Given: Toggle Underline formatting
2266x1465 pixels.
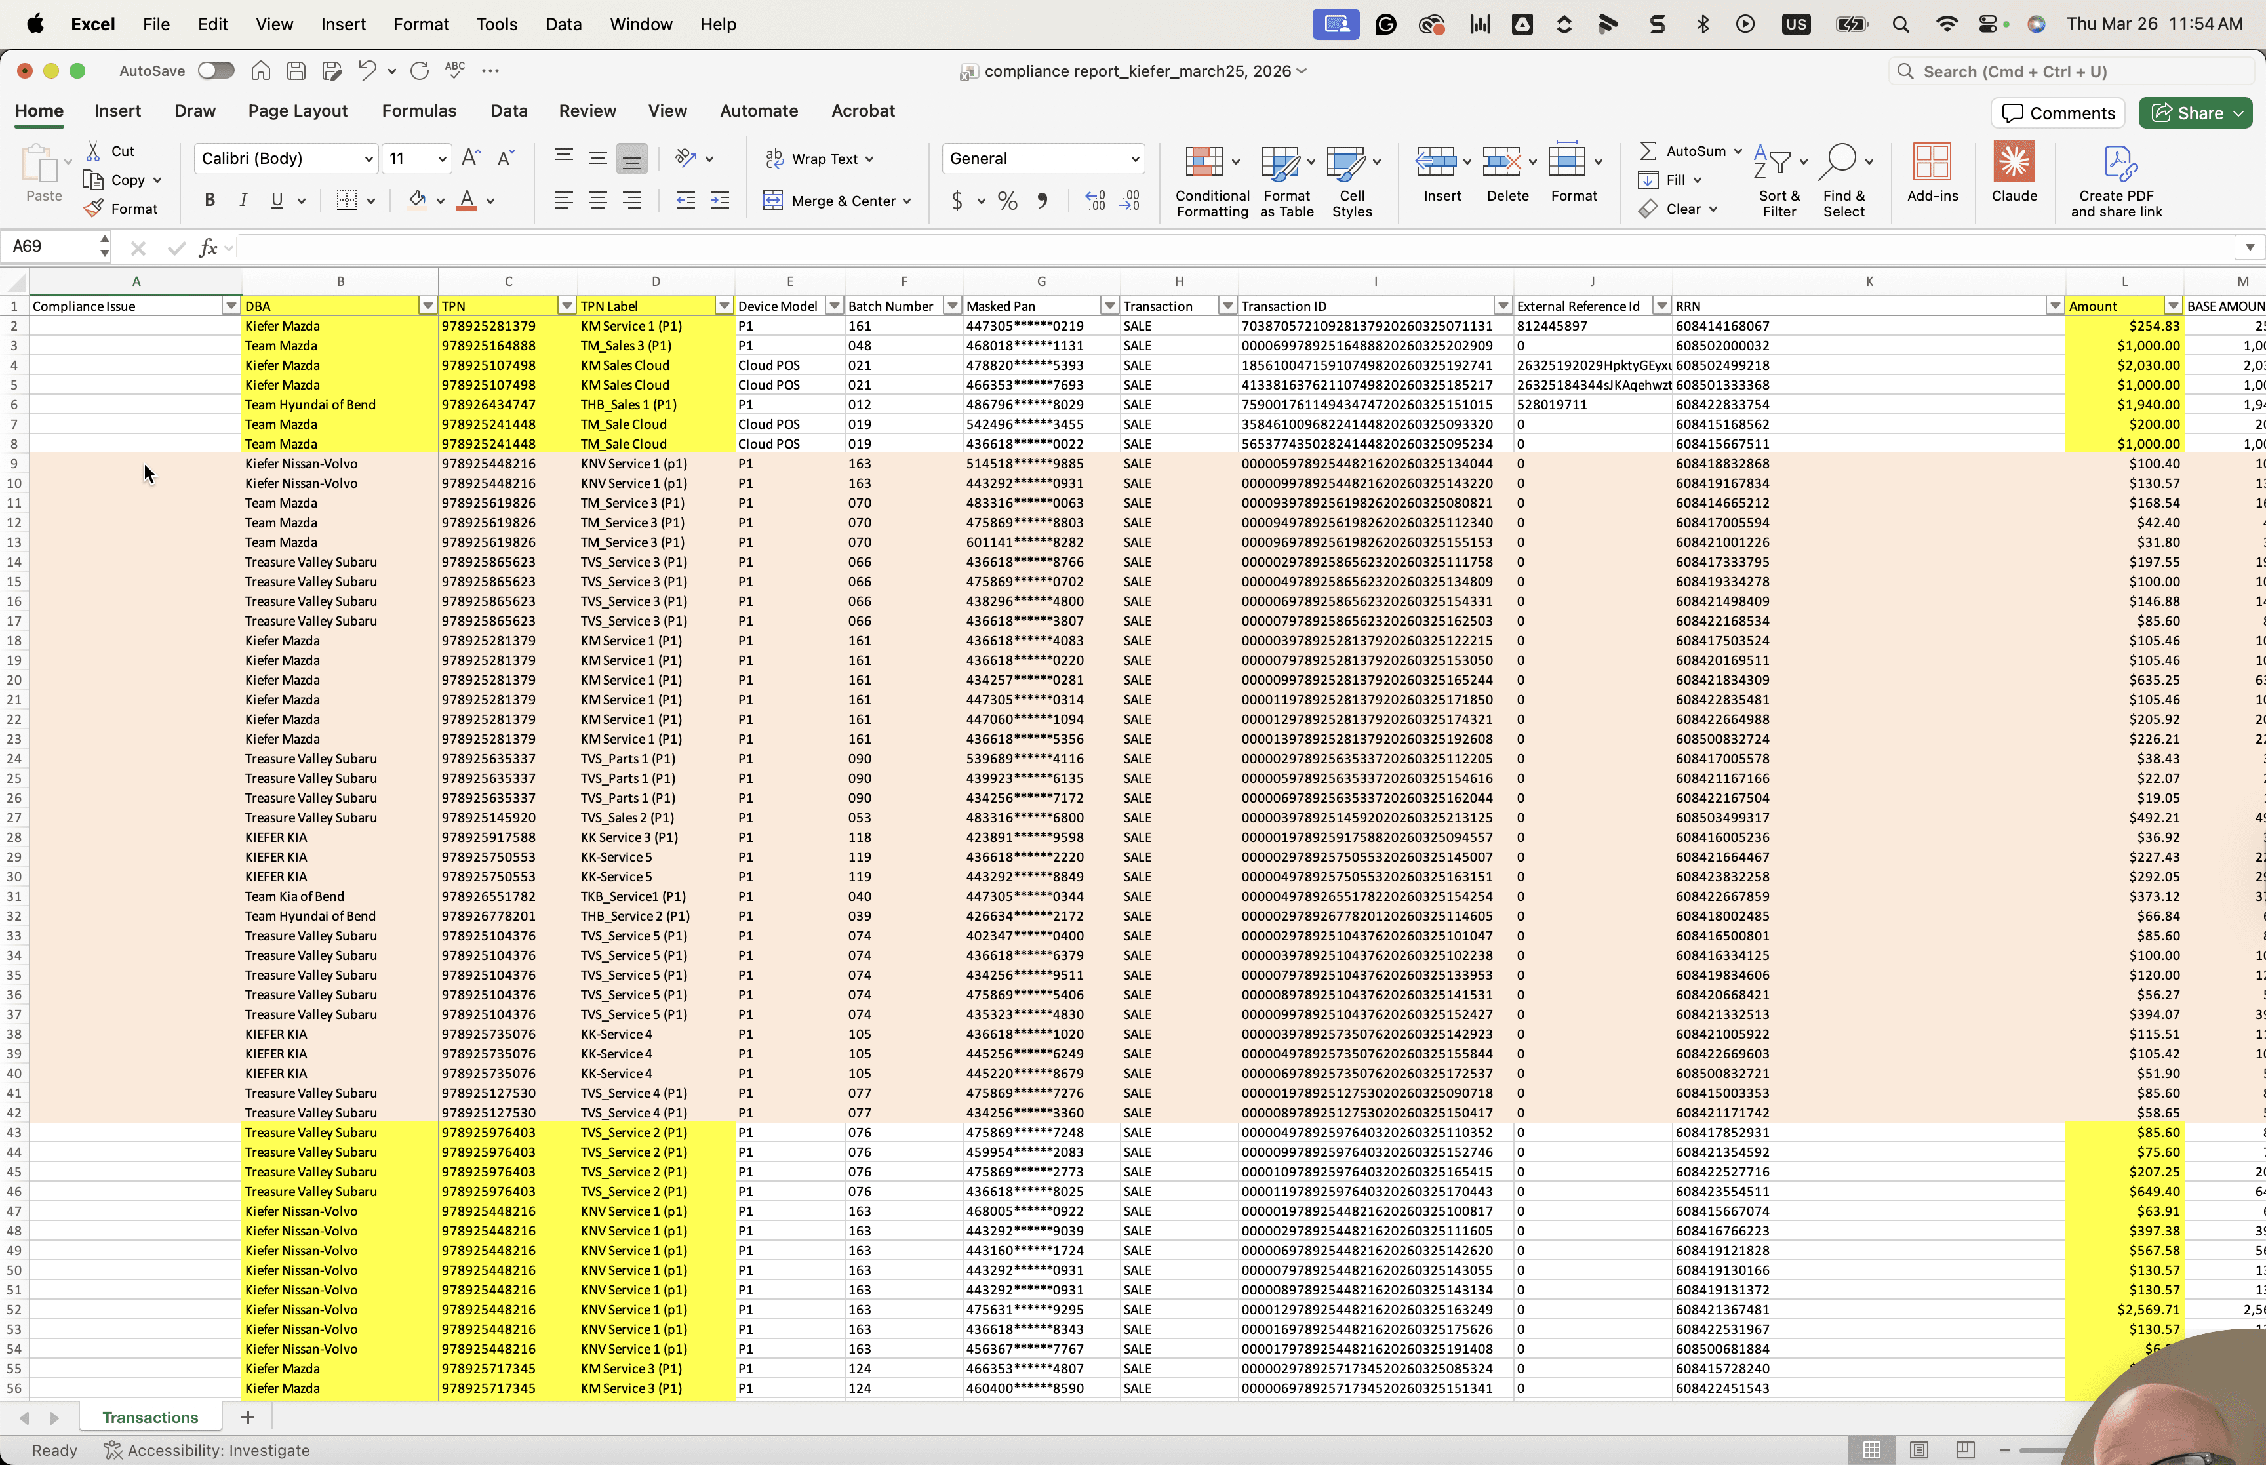Looking at the screenshot, I should click(277, 200).
